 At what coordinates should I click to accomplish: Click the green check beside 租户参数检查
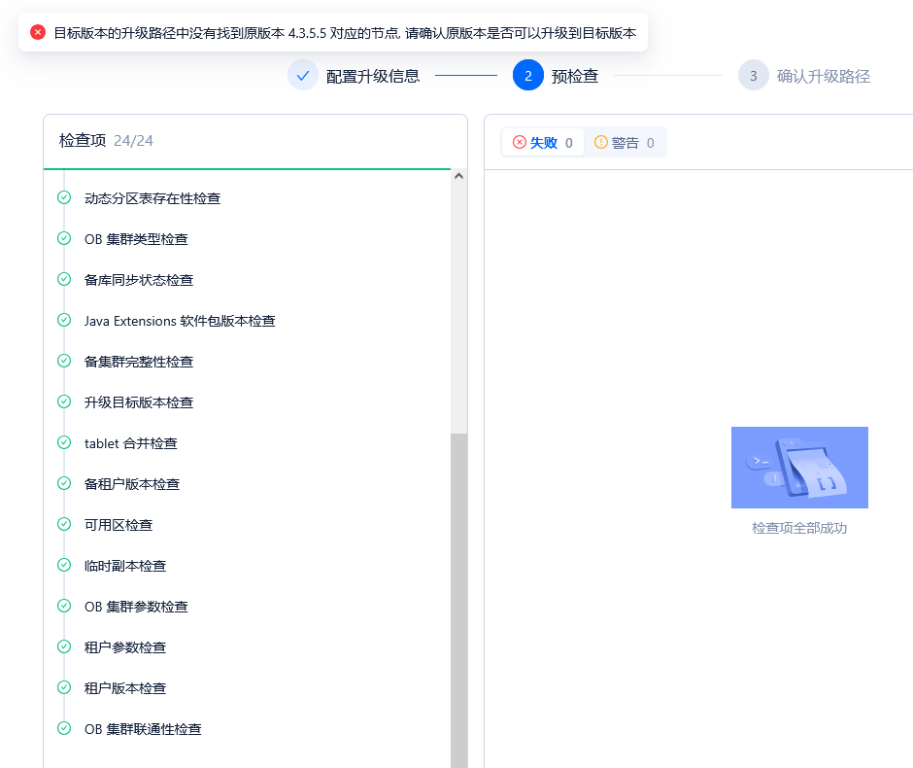point(64,647)
